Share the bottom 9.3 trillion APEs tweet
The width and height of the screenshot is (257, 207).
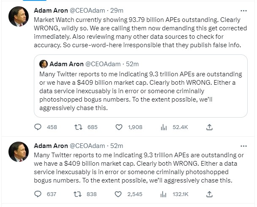click(x=209, y=194)
